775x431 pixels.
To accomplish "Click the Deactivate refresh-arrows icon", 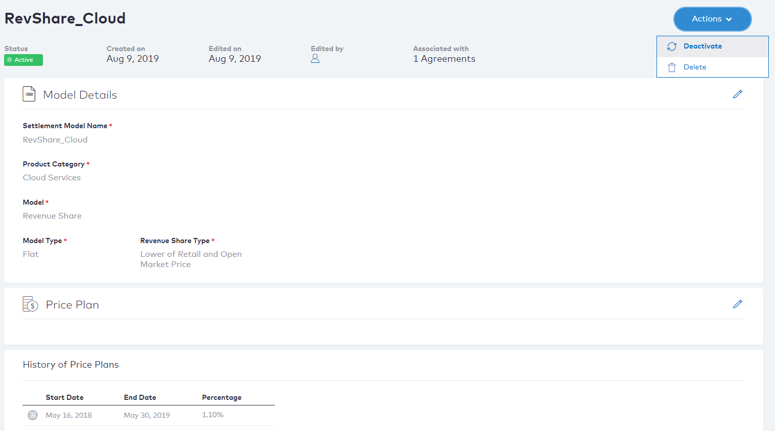I will [x=672, y=46].
